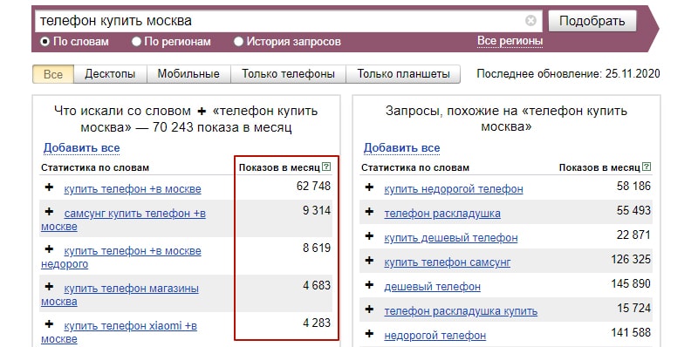Clear the search query with the X icon
Viewport: 698px width, 347px height.
click(x=530, y=20)
